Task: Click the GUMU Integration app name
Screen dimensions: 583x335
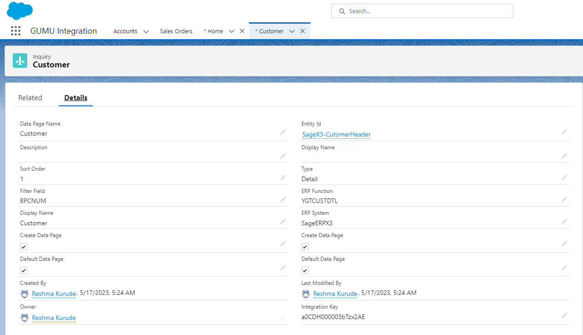Action: point(64,31)
